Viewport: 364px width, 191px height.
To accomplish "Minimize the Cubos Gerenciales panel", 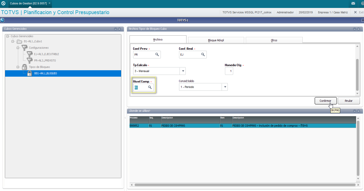I will (115, 29).
